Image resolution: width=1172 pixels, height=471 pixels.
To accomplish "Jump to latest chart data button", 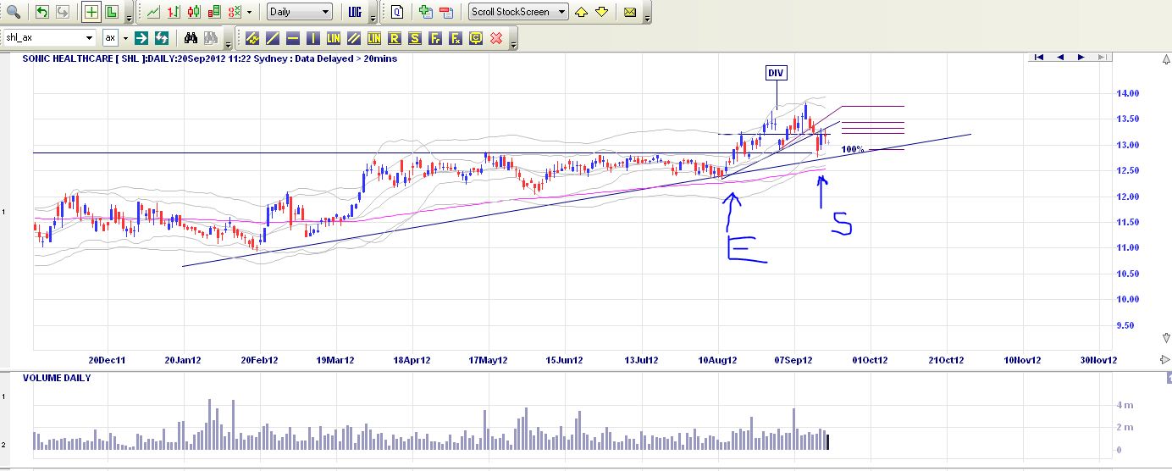I will [x=1101, y=58].
